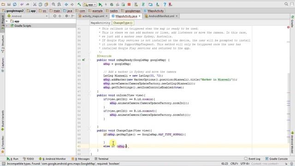Open the Favorites side tool window
The image size is (295, 166).
click(3, 144)
